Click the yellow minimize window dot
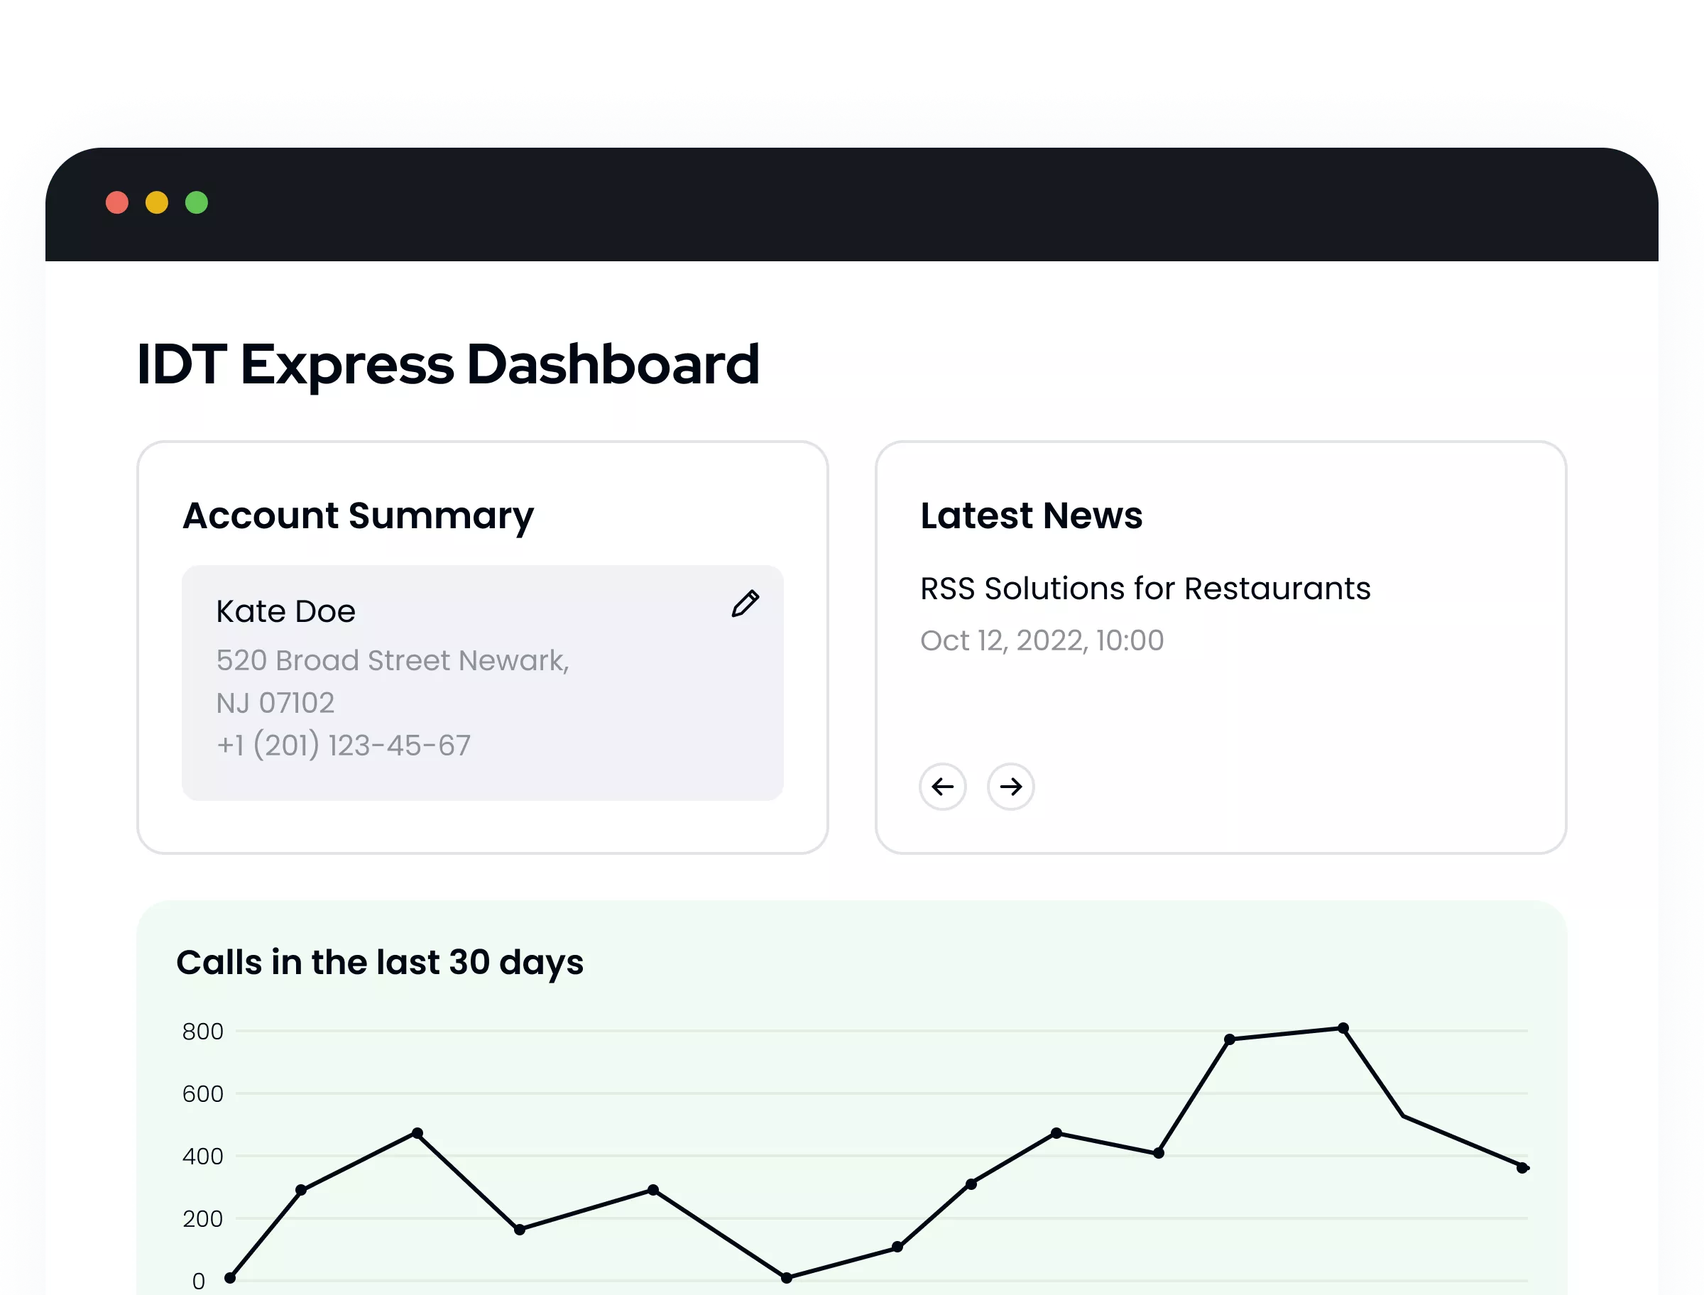 tap(156, 203)
